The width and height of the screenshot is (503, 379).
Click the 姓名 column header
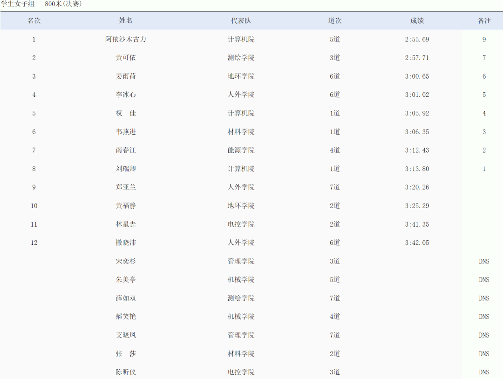(x=126, y=21)
